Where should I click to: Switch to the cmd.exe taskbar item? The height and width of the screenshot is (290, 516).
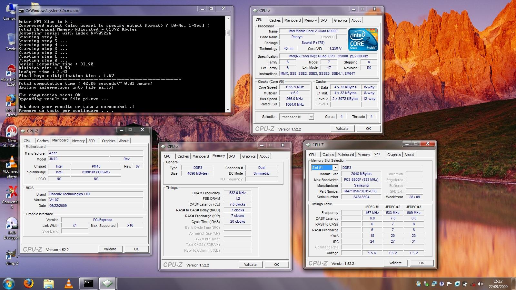(88, 284)
